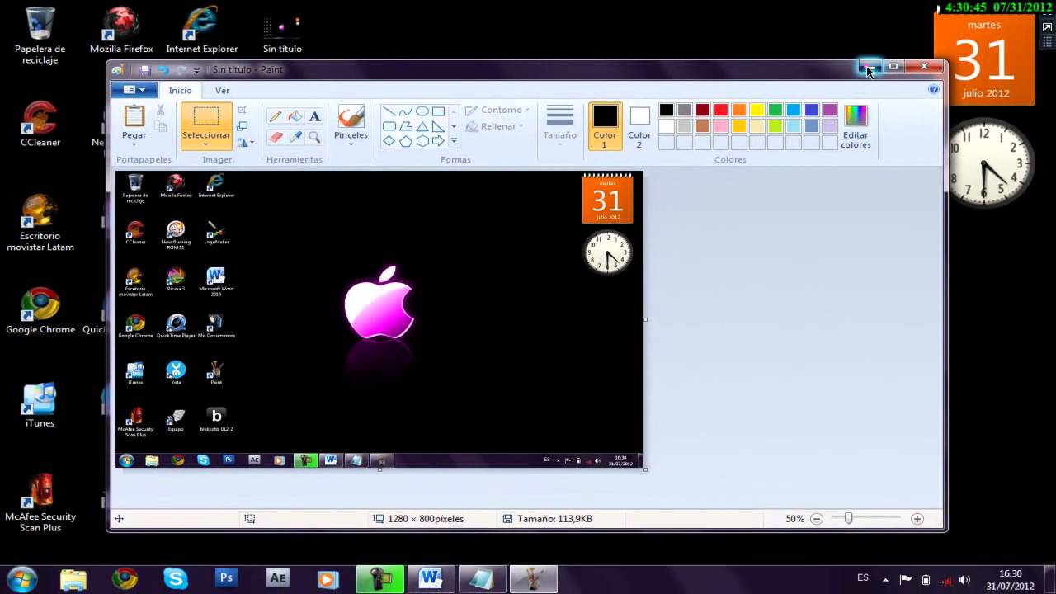The width and height of the screenshot is (1056, 594).
Task: Choose the Triangle shape in Formas
Action: pyautogui.click(x=422, y=126)
